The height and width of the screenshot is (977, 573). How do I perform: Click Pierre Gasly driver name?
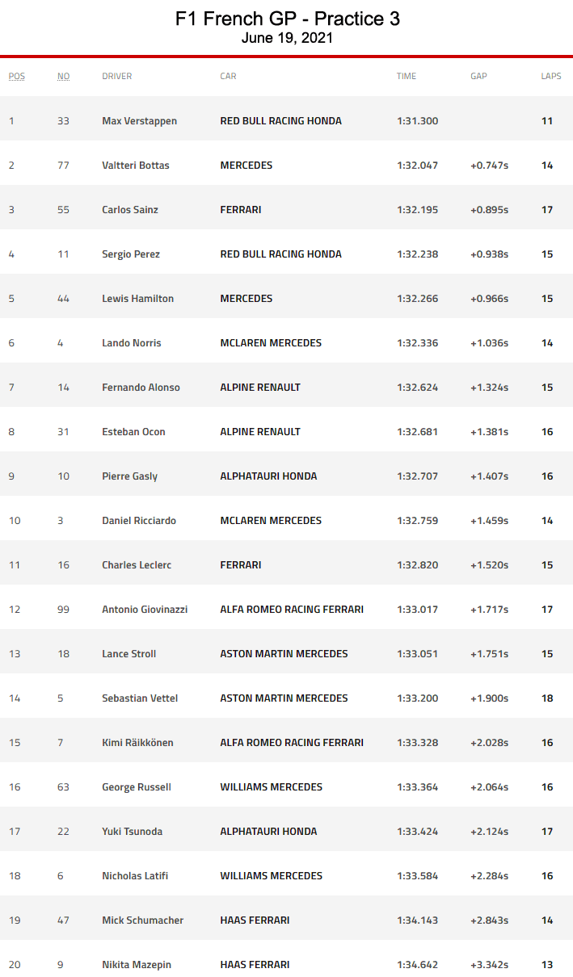129,476
